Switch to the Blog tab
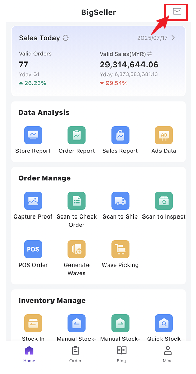Screen dimensions: 196x374 [x=121, y=354]
